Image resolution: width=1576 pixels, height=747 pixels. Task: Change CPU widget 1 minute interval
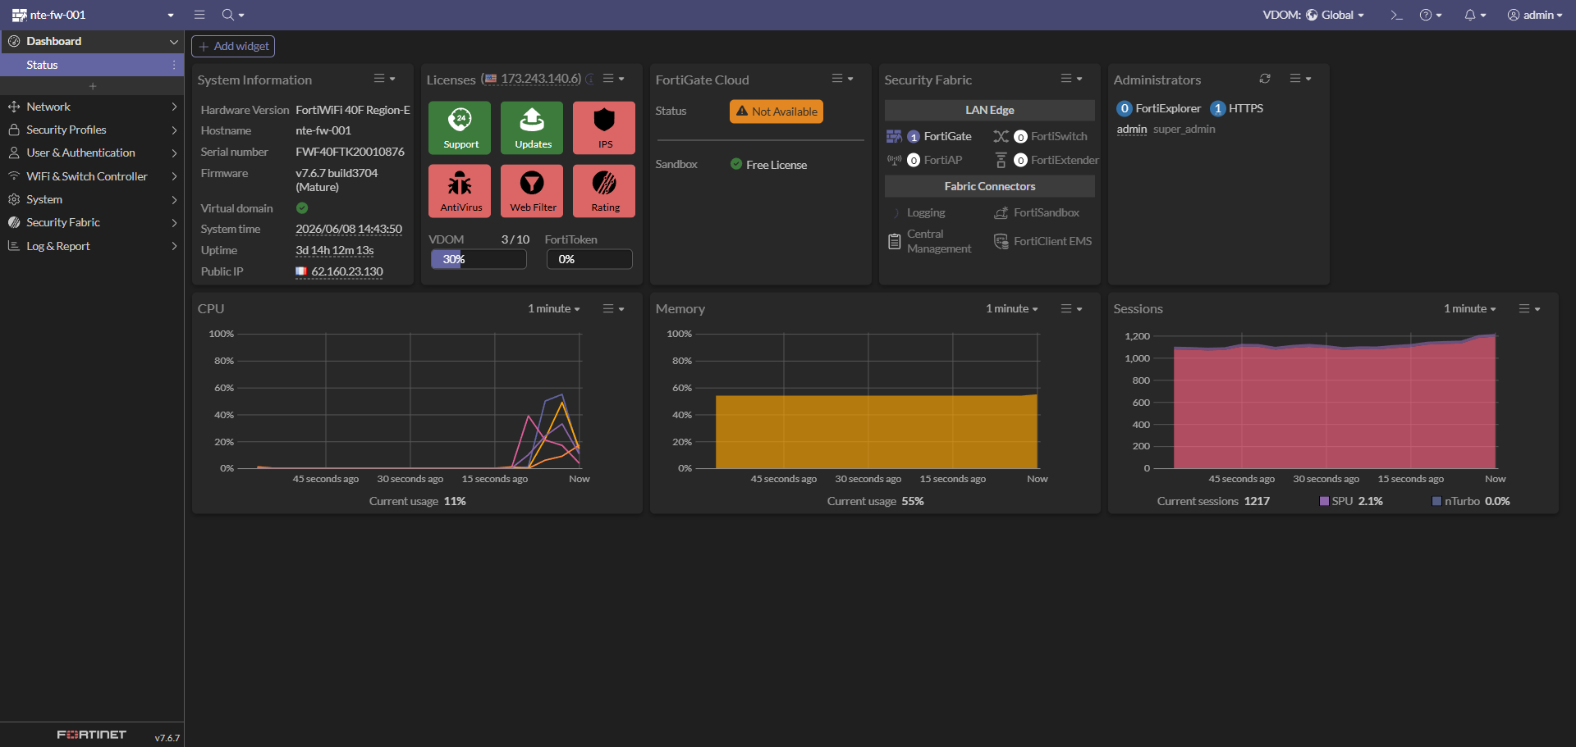[554, 308]
